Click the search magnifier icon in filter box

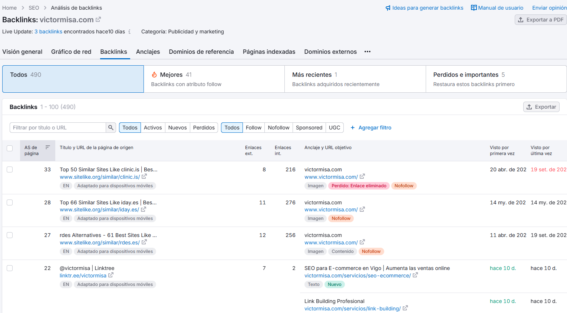coord(111,128)
